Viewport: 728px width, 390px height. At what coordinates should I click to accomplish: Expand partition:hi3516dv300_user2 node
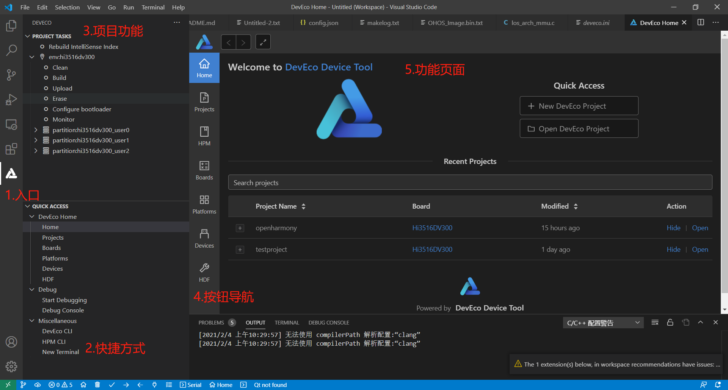36,151
